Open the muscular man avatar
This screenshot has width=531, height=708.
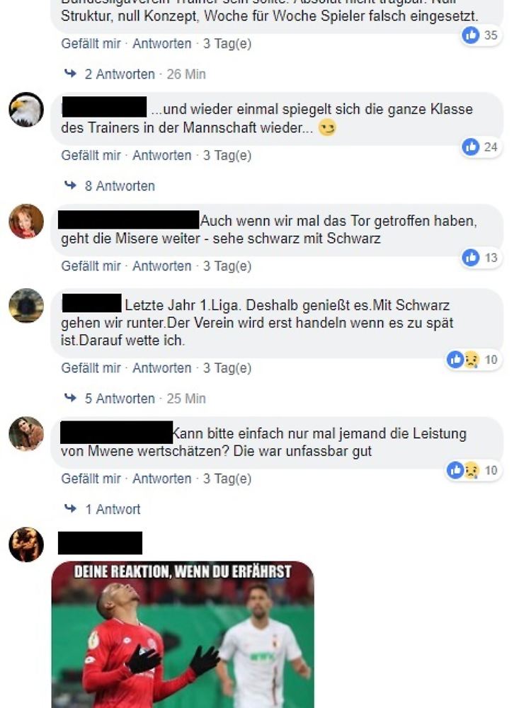pos(26,544)
